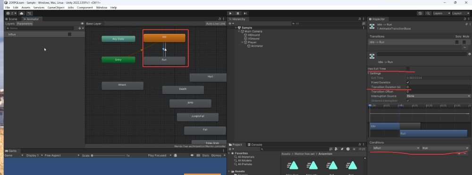Screen dimensions: 472x175
Task: Uncheck the Fixed Duration checkbox
Action: coord(408,82)
